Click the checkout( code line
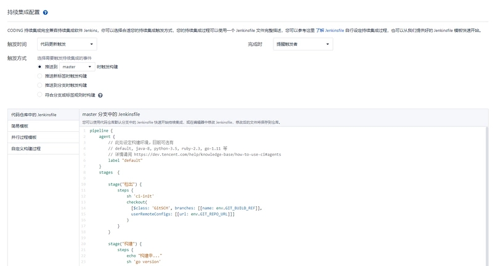This screenshot has height=266, width=493. (137, 202)
